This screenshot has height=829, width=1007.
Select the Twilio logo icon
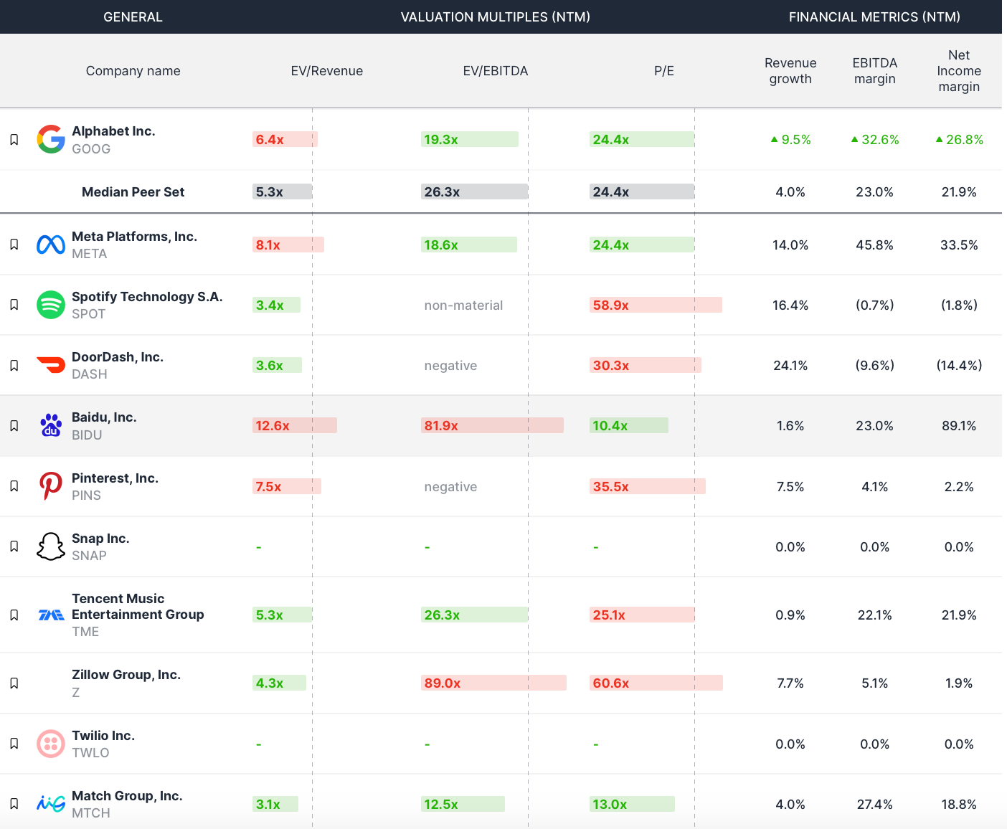50,743
